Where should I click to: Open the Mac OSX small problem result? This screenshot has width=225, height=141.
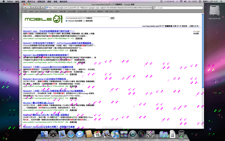[x=46, y=115]
